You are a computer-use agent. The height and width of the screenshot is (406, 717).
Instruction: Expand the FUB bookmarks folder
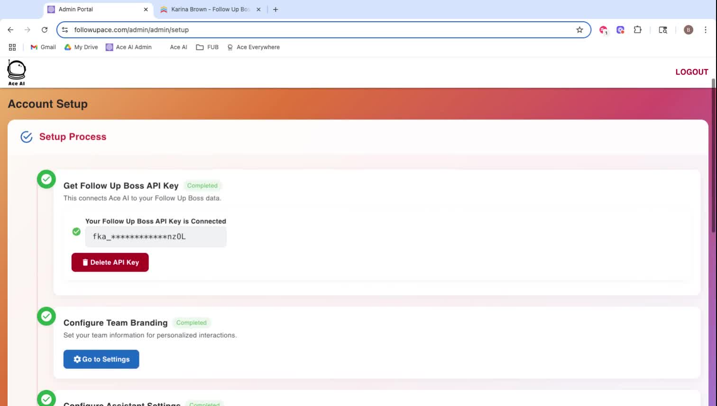point(207,47)
